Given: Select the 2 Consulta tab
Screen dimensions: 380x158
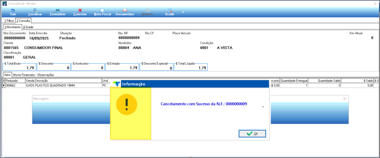Looking at the screenshot, I should coord(23,21).
